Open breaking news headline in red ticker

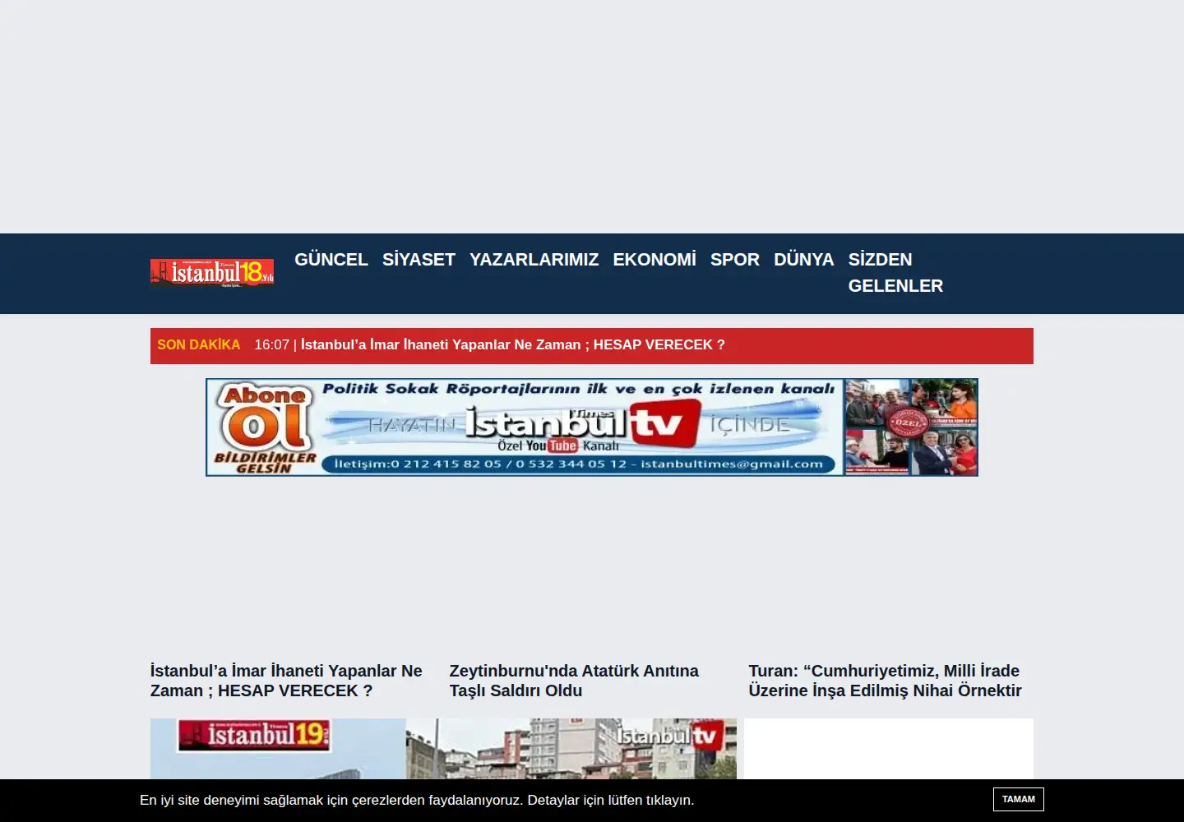(513, 345)
